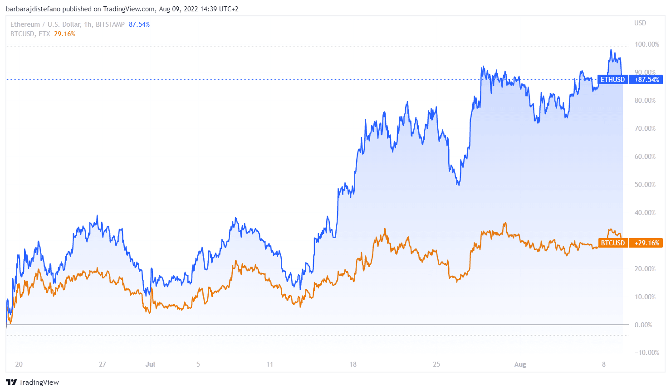Image resolution: width=671 pixels, height=392 pixels.
Task: Click the 100.00% level on price scale
Action: pos(647,44)
